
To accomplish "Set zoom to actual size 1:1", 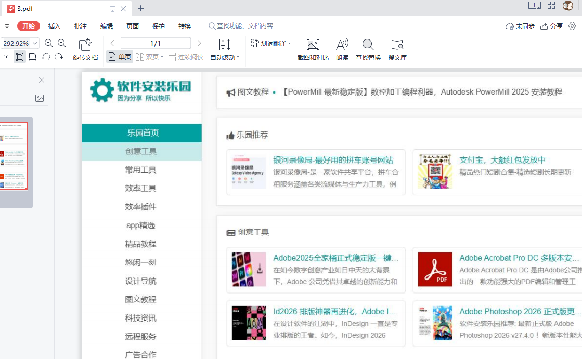I will [7, 57].
